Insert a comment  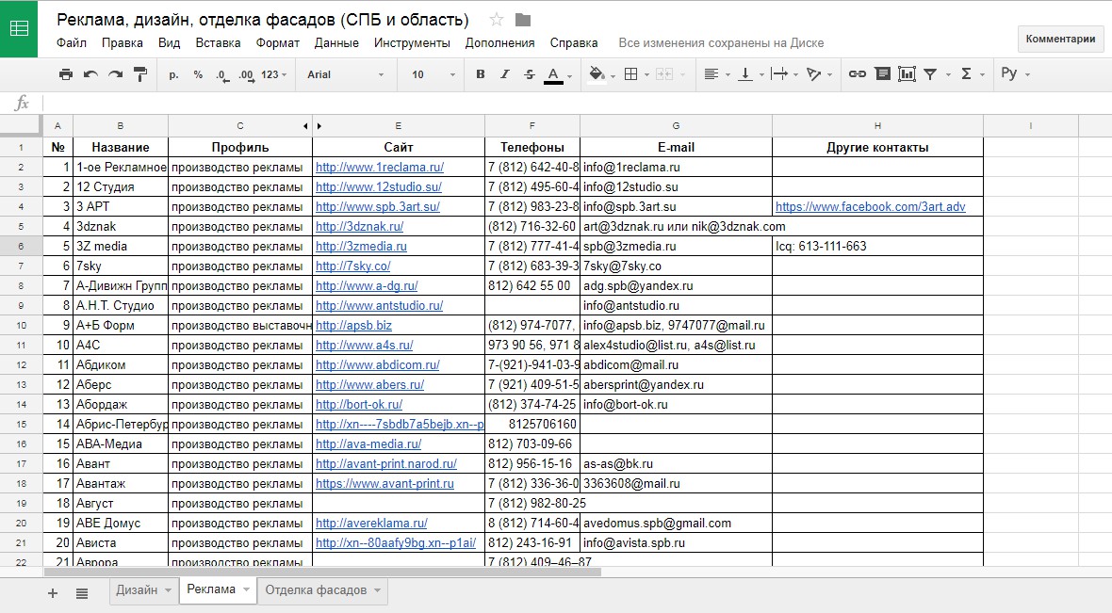882,73
